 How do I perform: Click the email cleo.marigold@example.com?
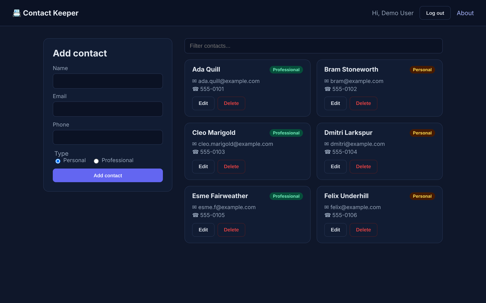(235, 144)
